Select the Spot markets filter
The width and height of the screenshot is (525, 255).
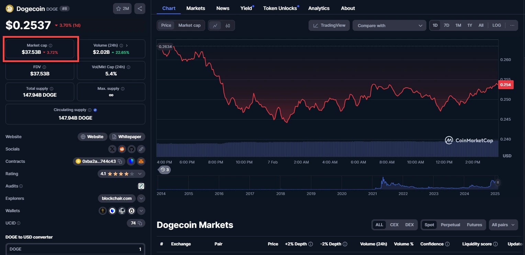[429, 225]
